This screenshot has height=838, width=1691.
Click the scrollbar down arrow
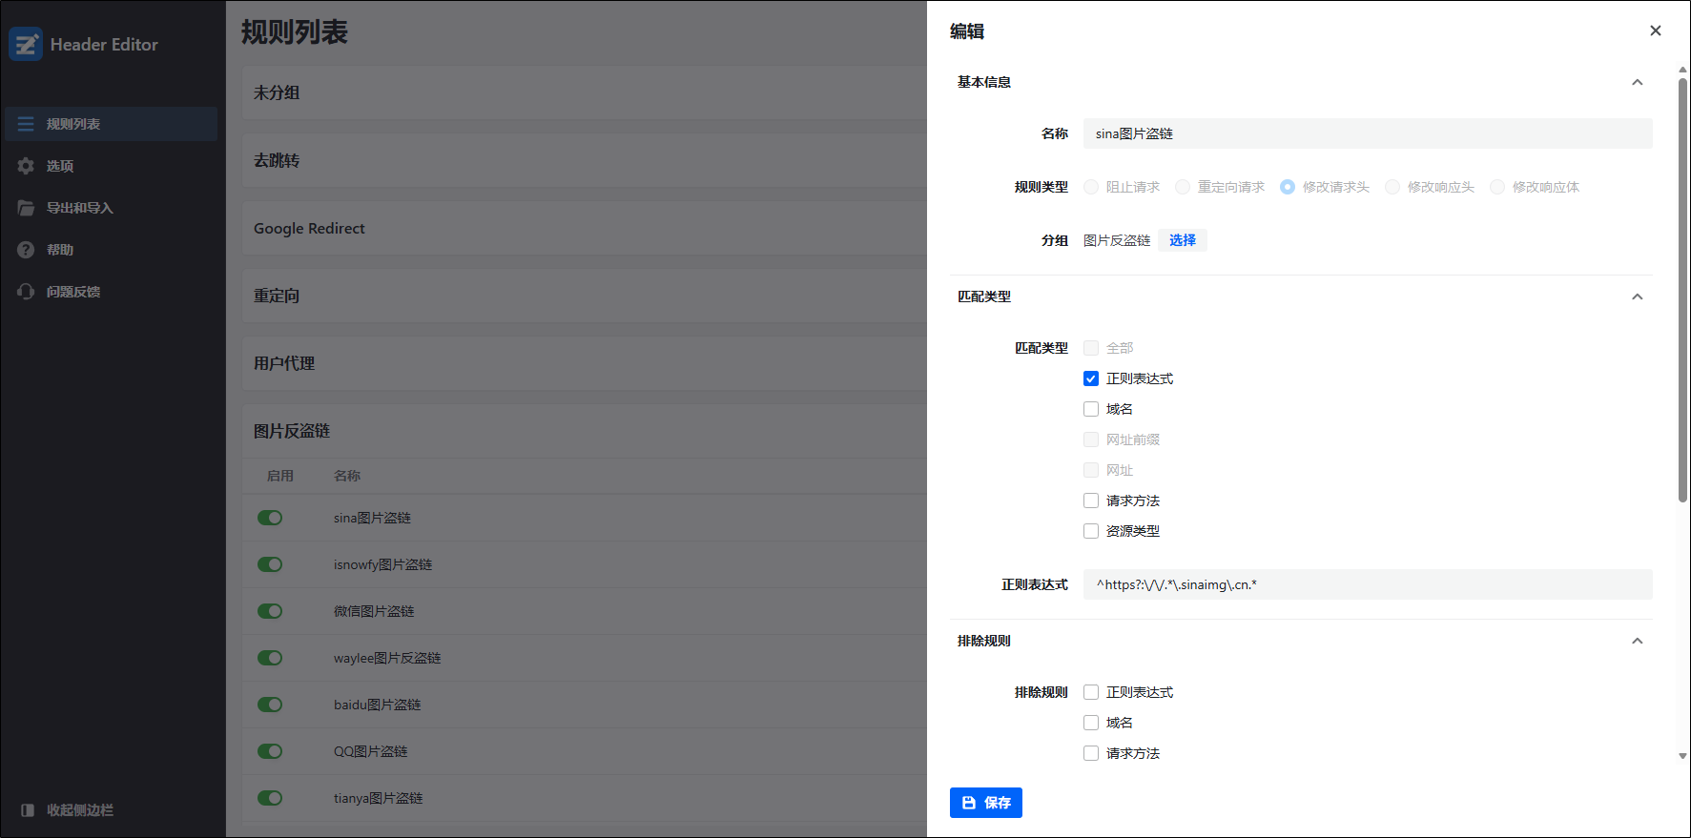coord(1682,756)
